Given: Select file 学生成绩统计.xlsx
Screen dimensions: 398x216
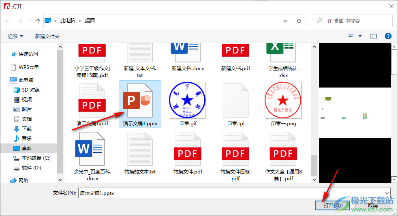Looking at the screenshot, I should click(x=283, y=60).
